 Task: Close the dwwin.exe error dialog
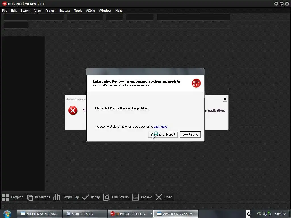point(225,99)
